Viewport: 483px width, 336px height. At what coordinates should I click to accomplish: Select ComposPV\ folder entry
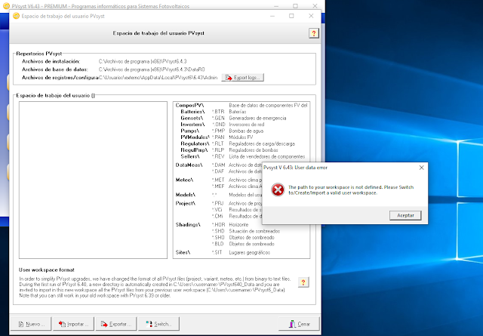pos(189,106)
